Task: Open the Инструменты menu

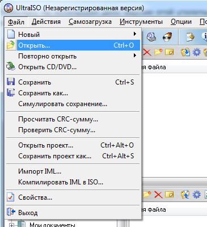Action: pyautogui.click(x=141, y=22)
